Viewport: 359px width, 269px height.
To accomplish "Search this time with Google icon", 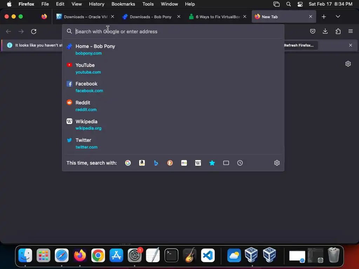I will point(128,163).
